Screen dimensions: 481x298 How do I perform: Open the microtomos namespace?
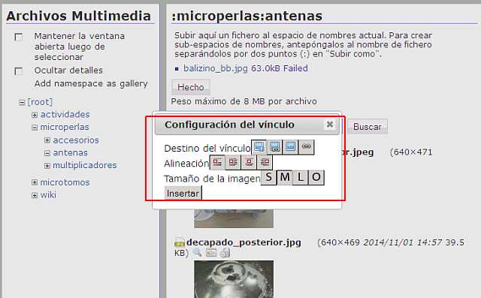coord(65,182)
